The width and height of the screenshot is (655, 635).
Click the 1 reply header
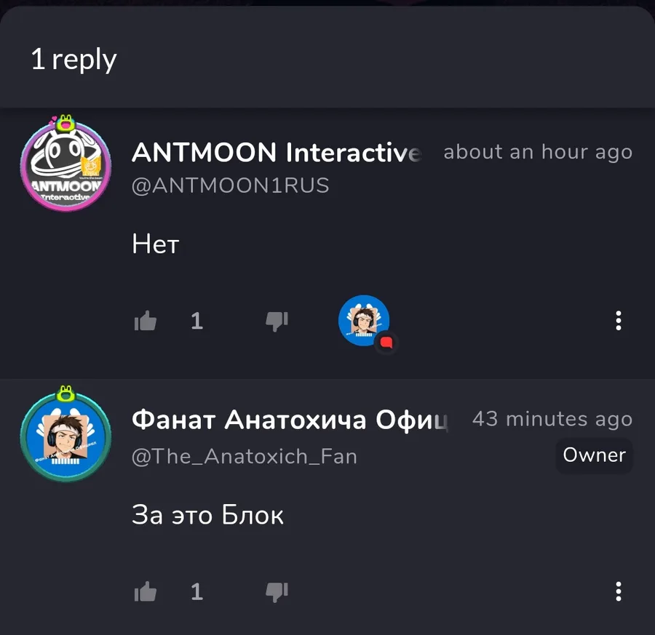pyautogui.click(x=74, y=59)
